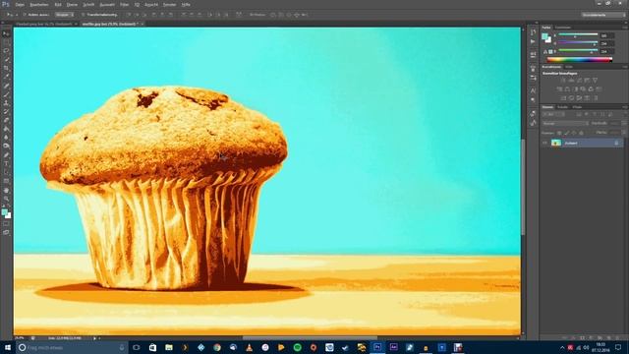The width and height of the screenshot is (629, 354).
Task: Select the Pen tool
Action: (7, 154)
